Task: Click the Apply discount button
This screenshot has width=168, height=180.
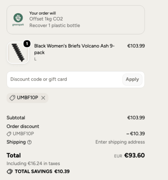Action: click(132, 80)
